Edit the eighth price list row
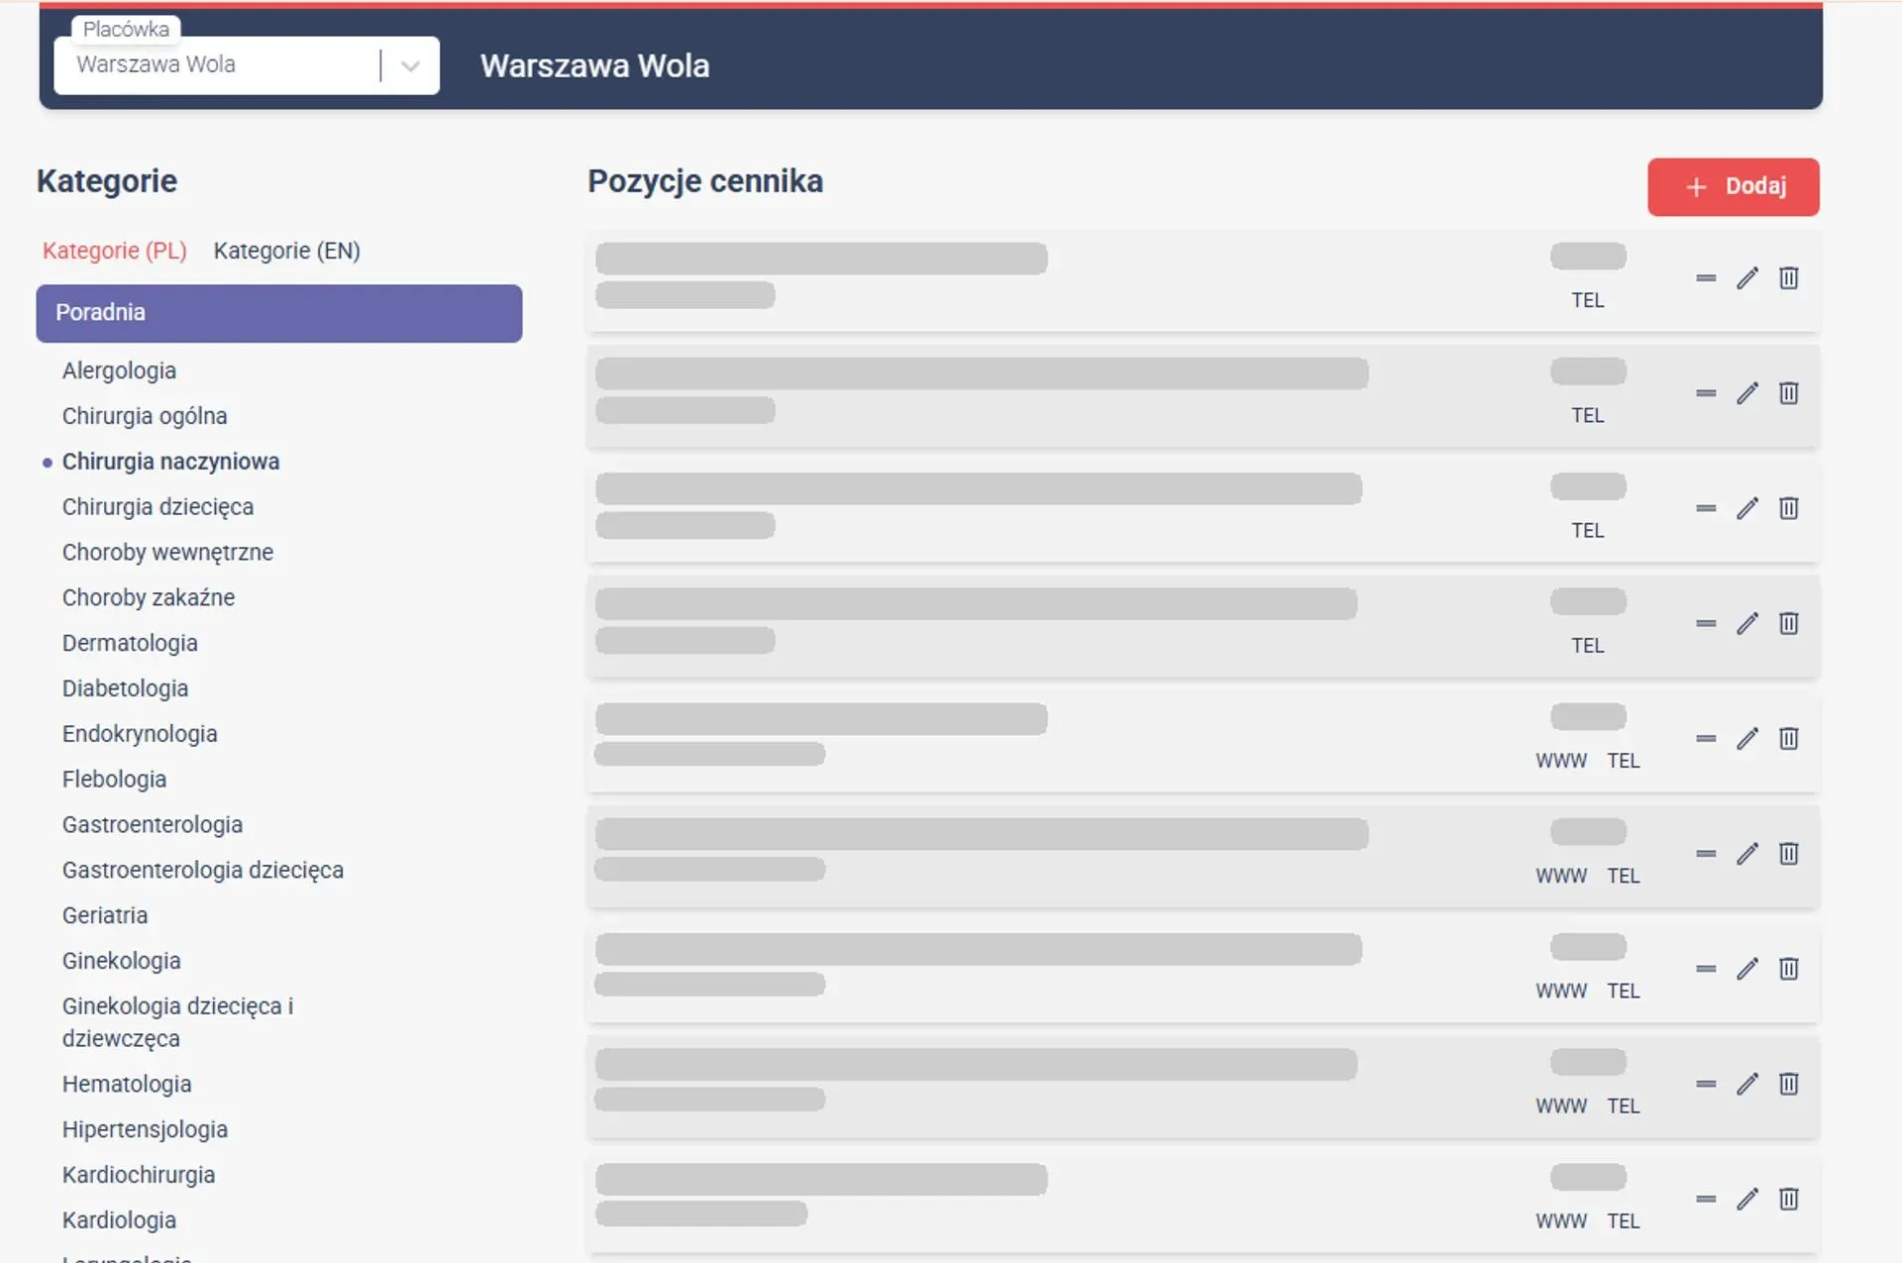 click(x=1747, y=1084)
